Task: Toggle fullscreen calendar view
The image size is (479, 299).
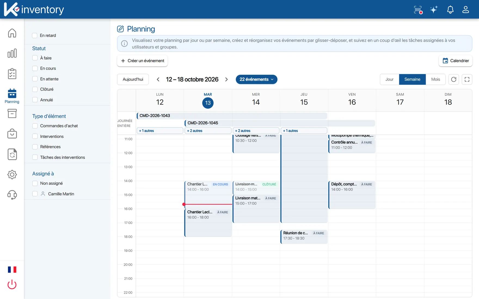Action: point(467,79)
